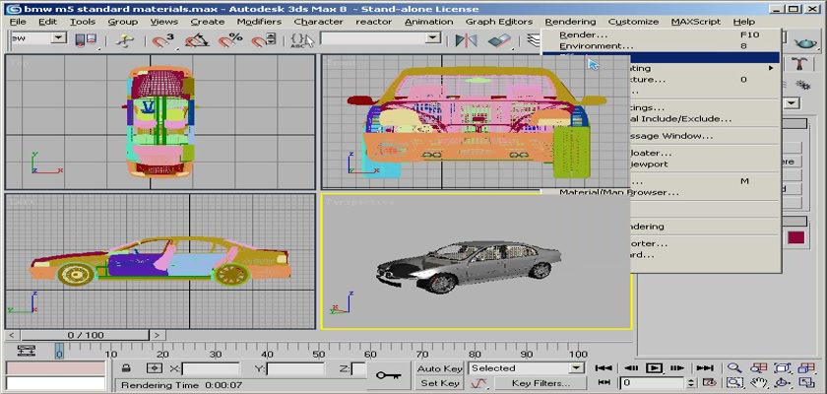Click Zoom Extents All icon

[806, 368]
